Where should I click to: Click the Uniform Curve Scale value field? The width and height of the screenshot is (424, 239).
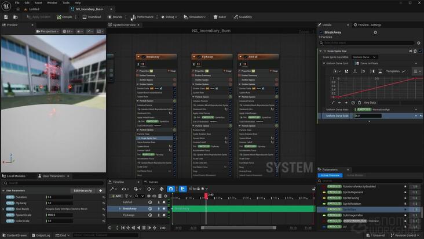pos(368,115)
